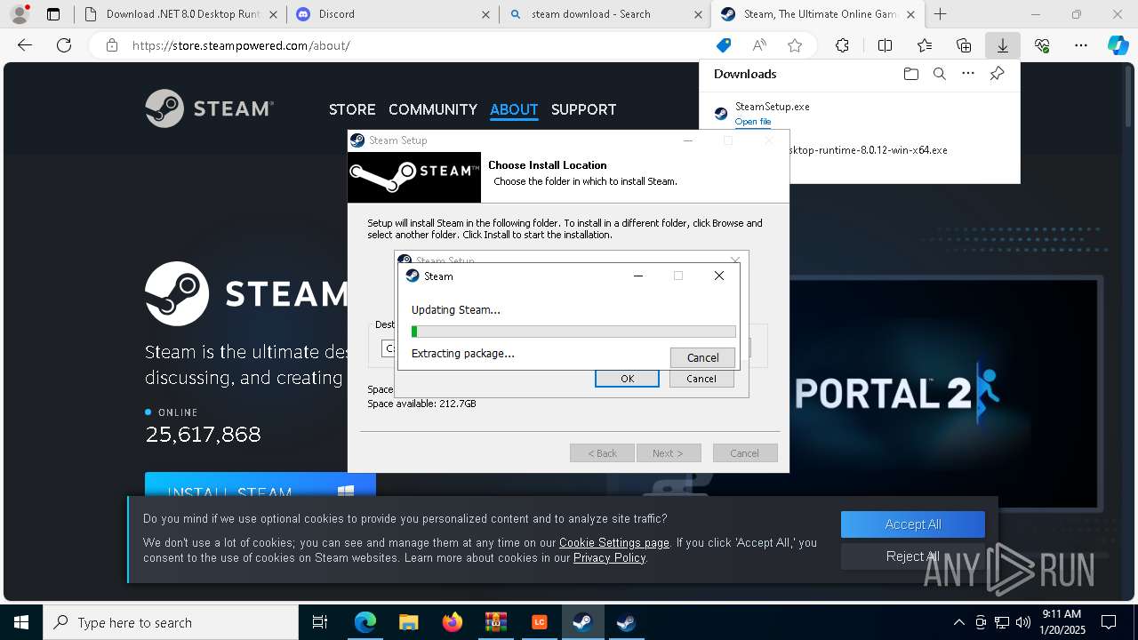The image size is (1138, 640).
Task: Click the disabled Back button in Steam Setup
Action: coord(602,453)
